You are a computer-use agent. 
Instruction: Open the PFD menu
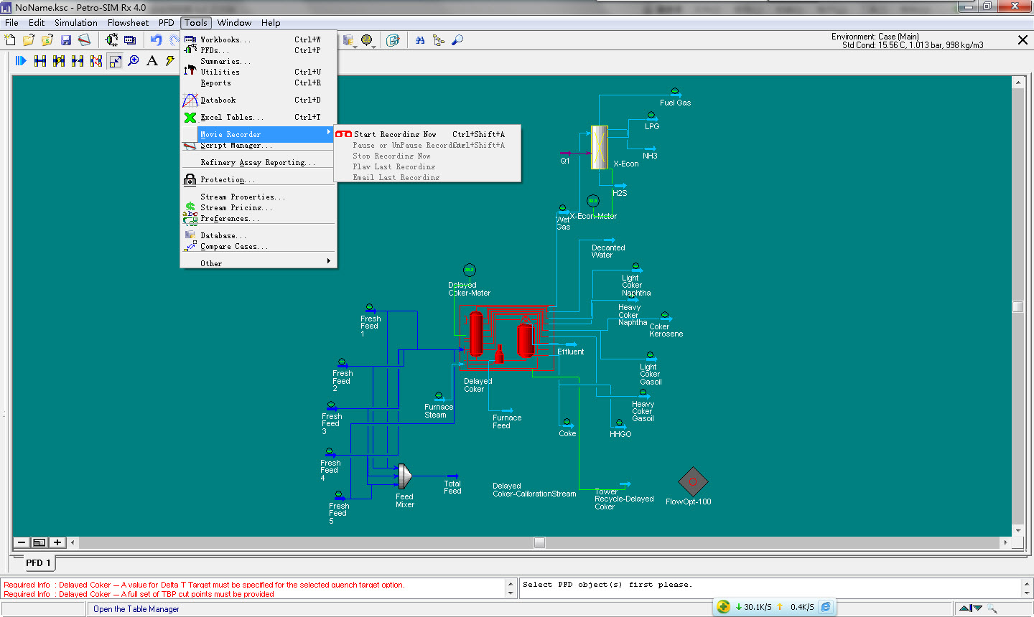(x=167, y=22)
